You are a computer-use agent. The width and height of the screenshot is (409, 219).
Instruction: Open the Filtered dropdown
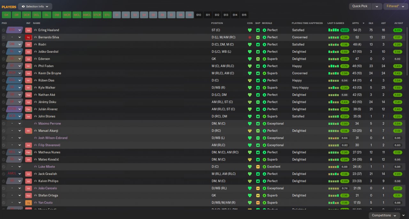[x=395, y=6]
